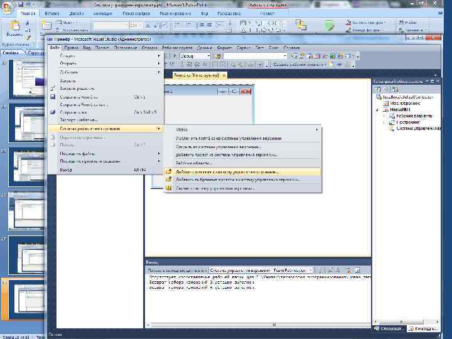Open the 'Сервис' menu in Visual Studio
Screen dimensions: 452x339
[244, 48]
